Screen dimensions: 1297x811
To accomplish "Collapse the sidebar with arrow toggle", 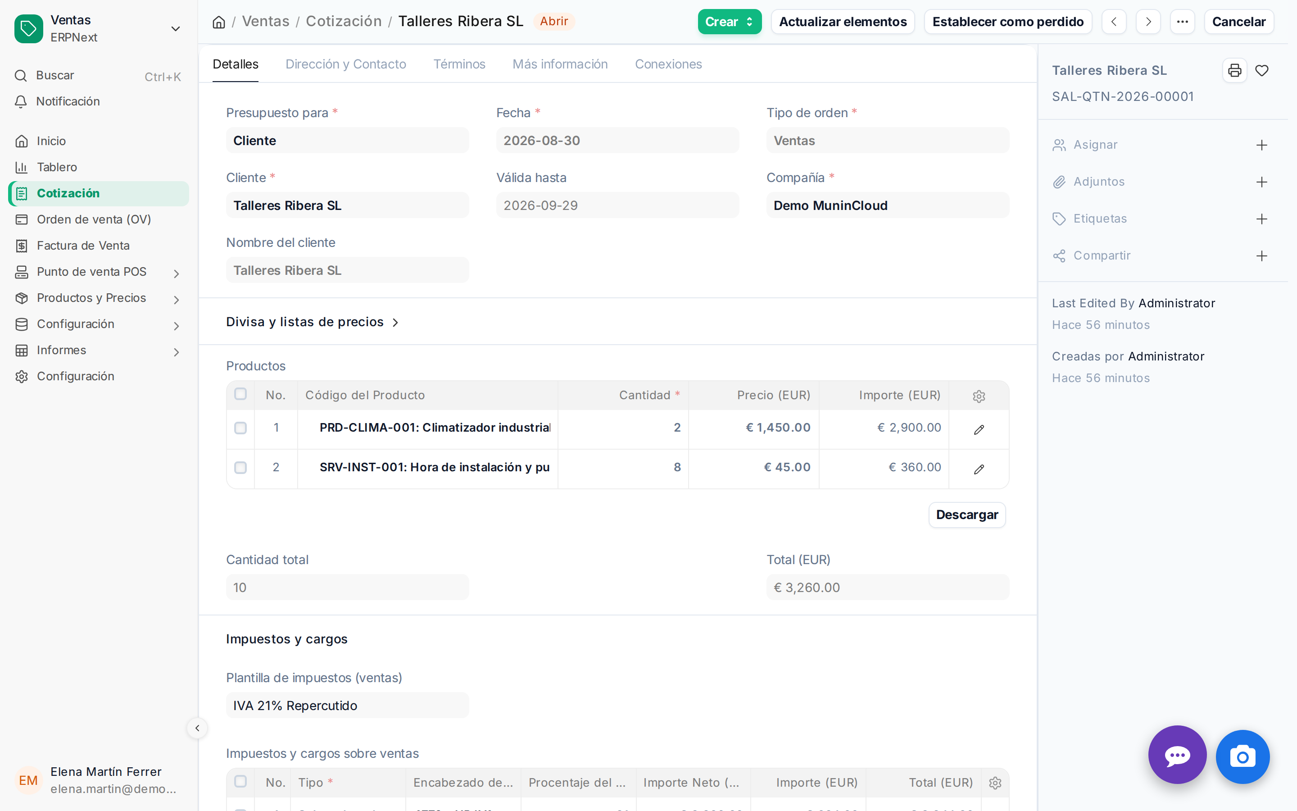I will pos(197,728).
